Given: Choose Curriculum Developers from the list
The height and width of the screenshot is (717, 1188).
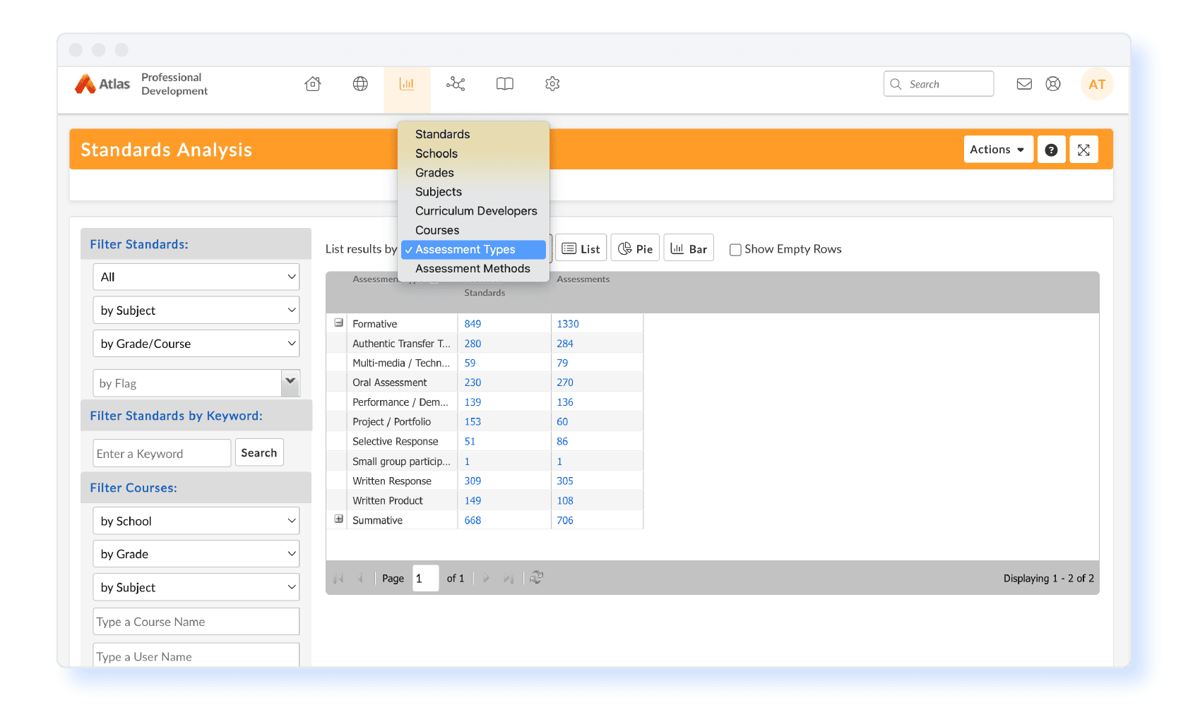Looking at the screenshot, I should pyautogui.click(x=475, y=211).
